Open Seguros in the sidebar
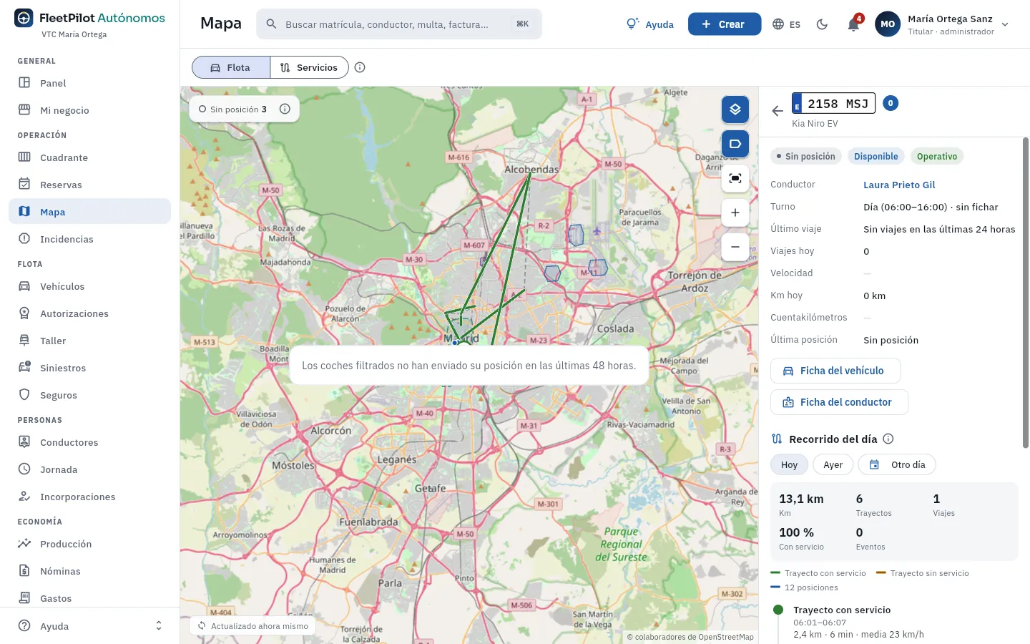 point(90,395)
